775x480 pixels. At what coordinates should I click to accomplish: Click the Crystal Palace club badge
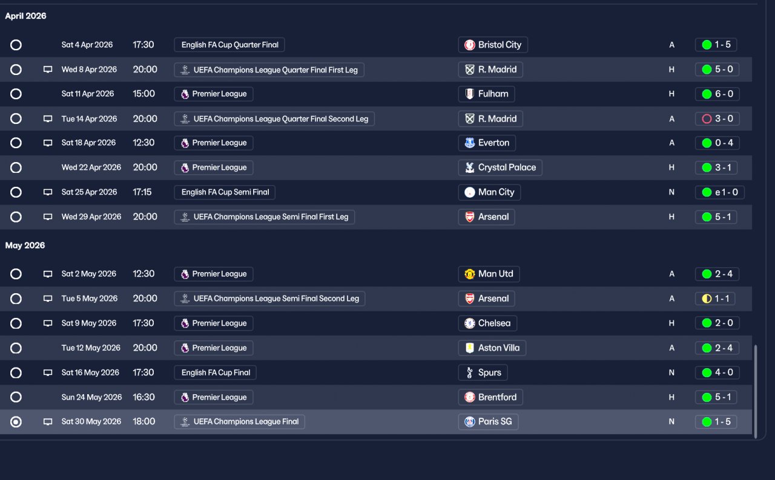pyautogui.click(x=469, y=167)
